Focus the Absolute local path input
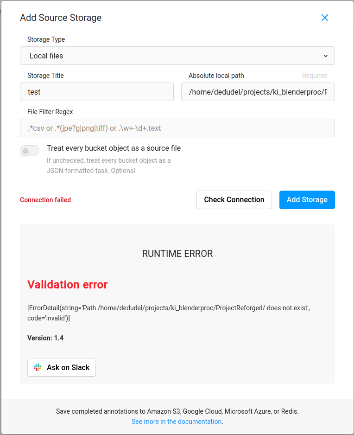 coord(258,92)
